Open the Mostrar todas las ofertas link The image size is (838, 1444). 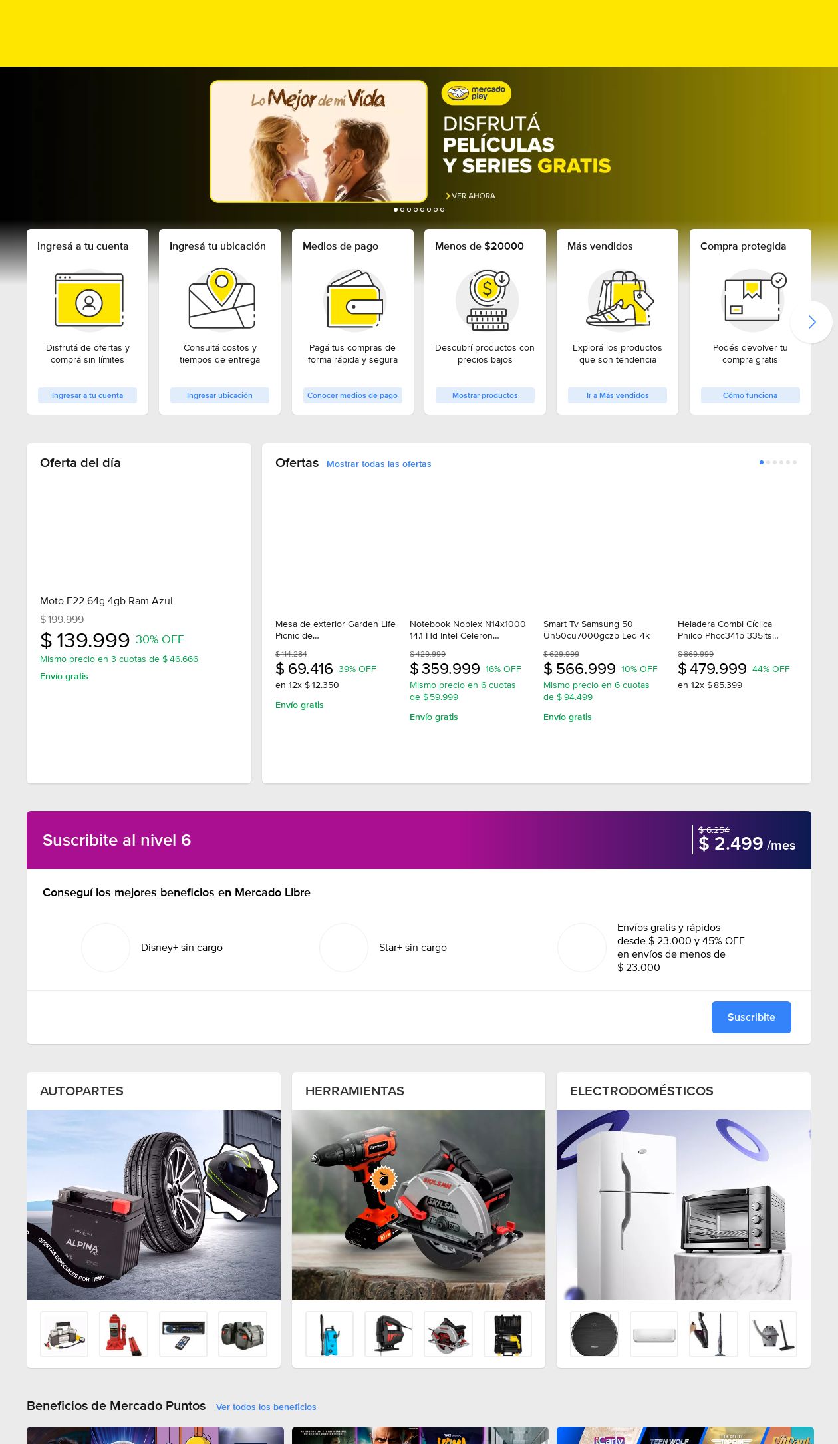(378, 464)
